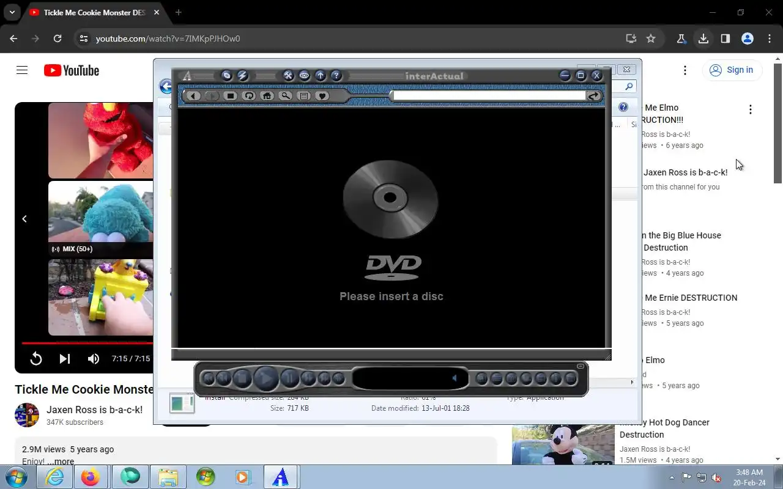Open the Chrome downloads icon
The width and height of the screenshot is (783, 489).
pyautogui.click(x=703, y=39)
